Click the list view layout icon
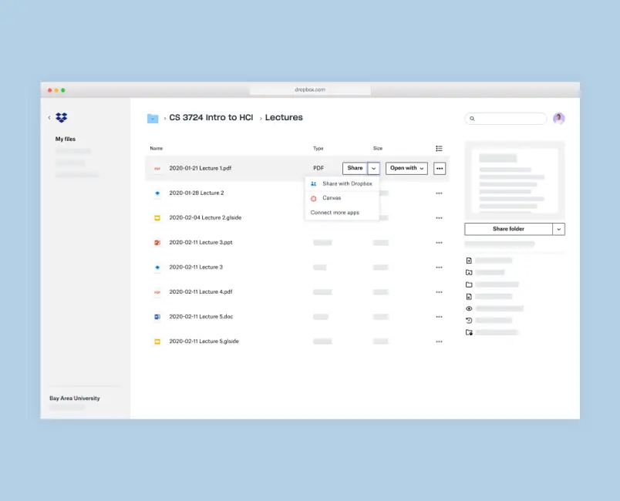620x501 pixels. tap(439, 148)
